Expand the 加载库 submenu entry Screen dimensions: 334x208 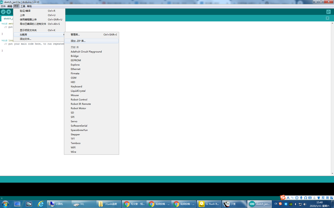(x=39, y=35)
